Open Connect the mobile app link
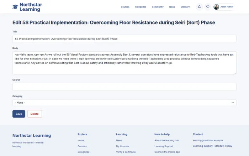The width and height of the screenshot is (249, 156). click(167, 152)
